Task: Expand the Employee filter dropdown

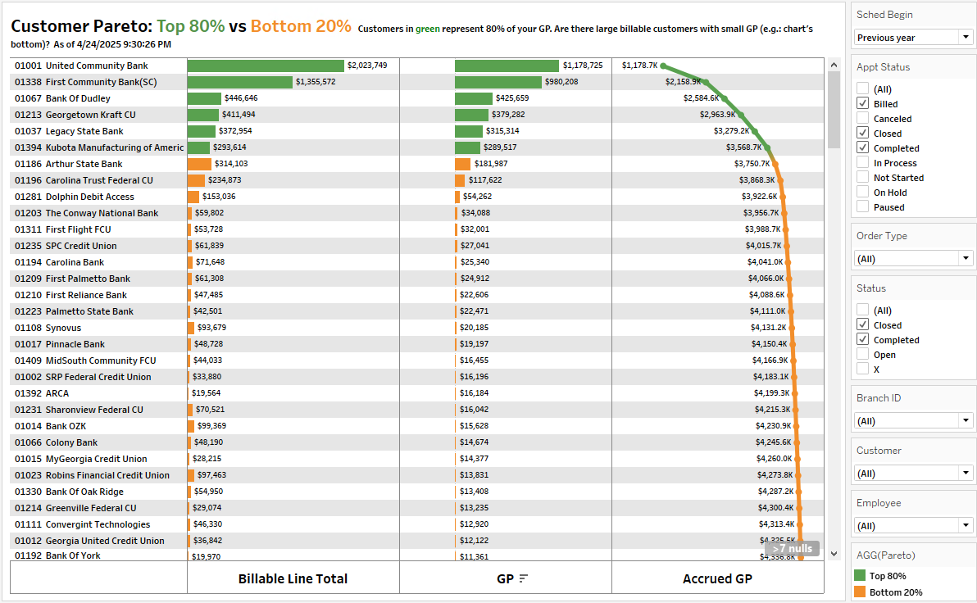Action: [x=913, y=526]
